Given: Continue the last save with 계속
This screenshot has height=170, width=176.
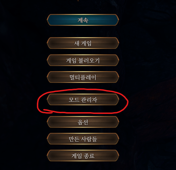Looking at the screenshot, I should [83, 20].
